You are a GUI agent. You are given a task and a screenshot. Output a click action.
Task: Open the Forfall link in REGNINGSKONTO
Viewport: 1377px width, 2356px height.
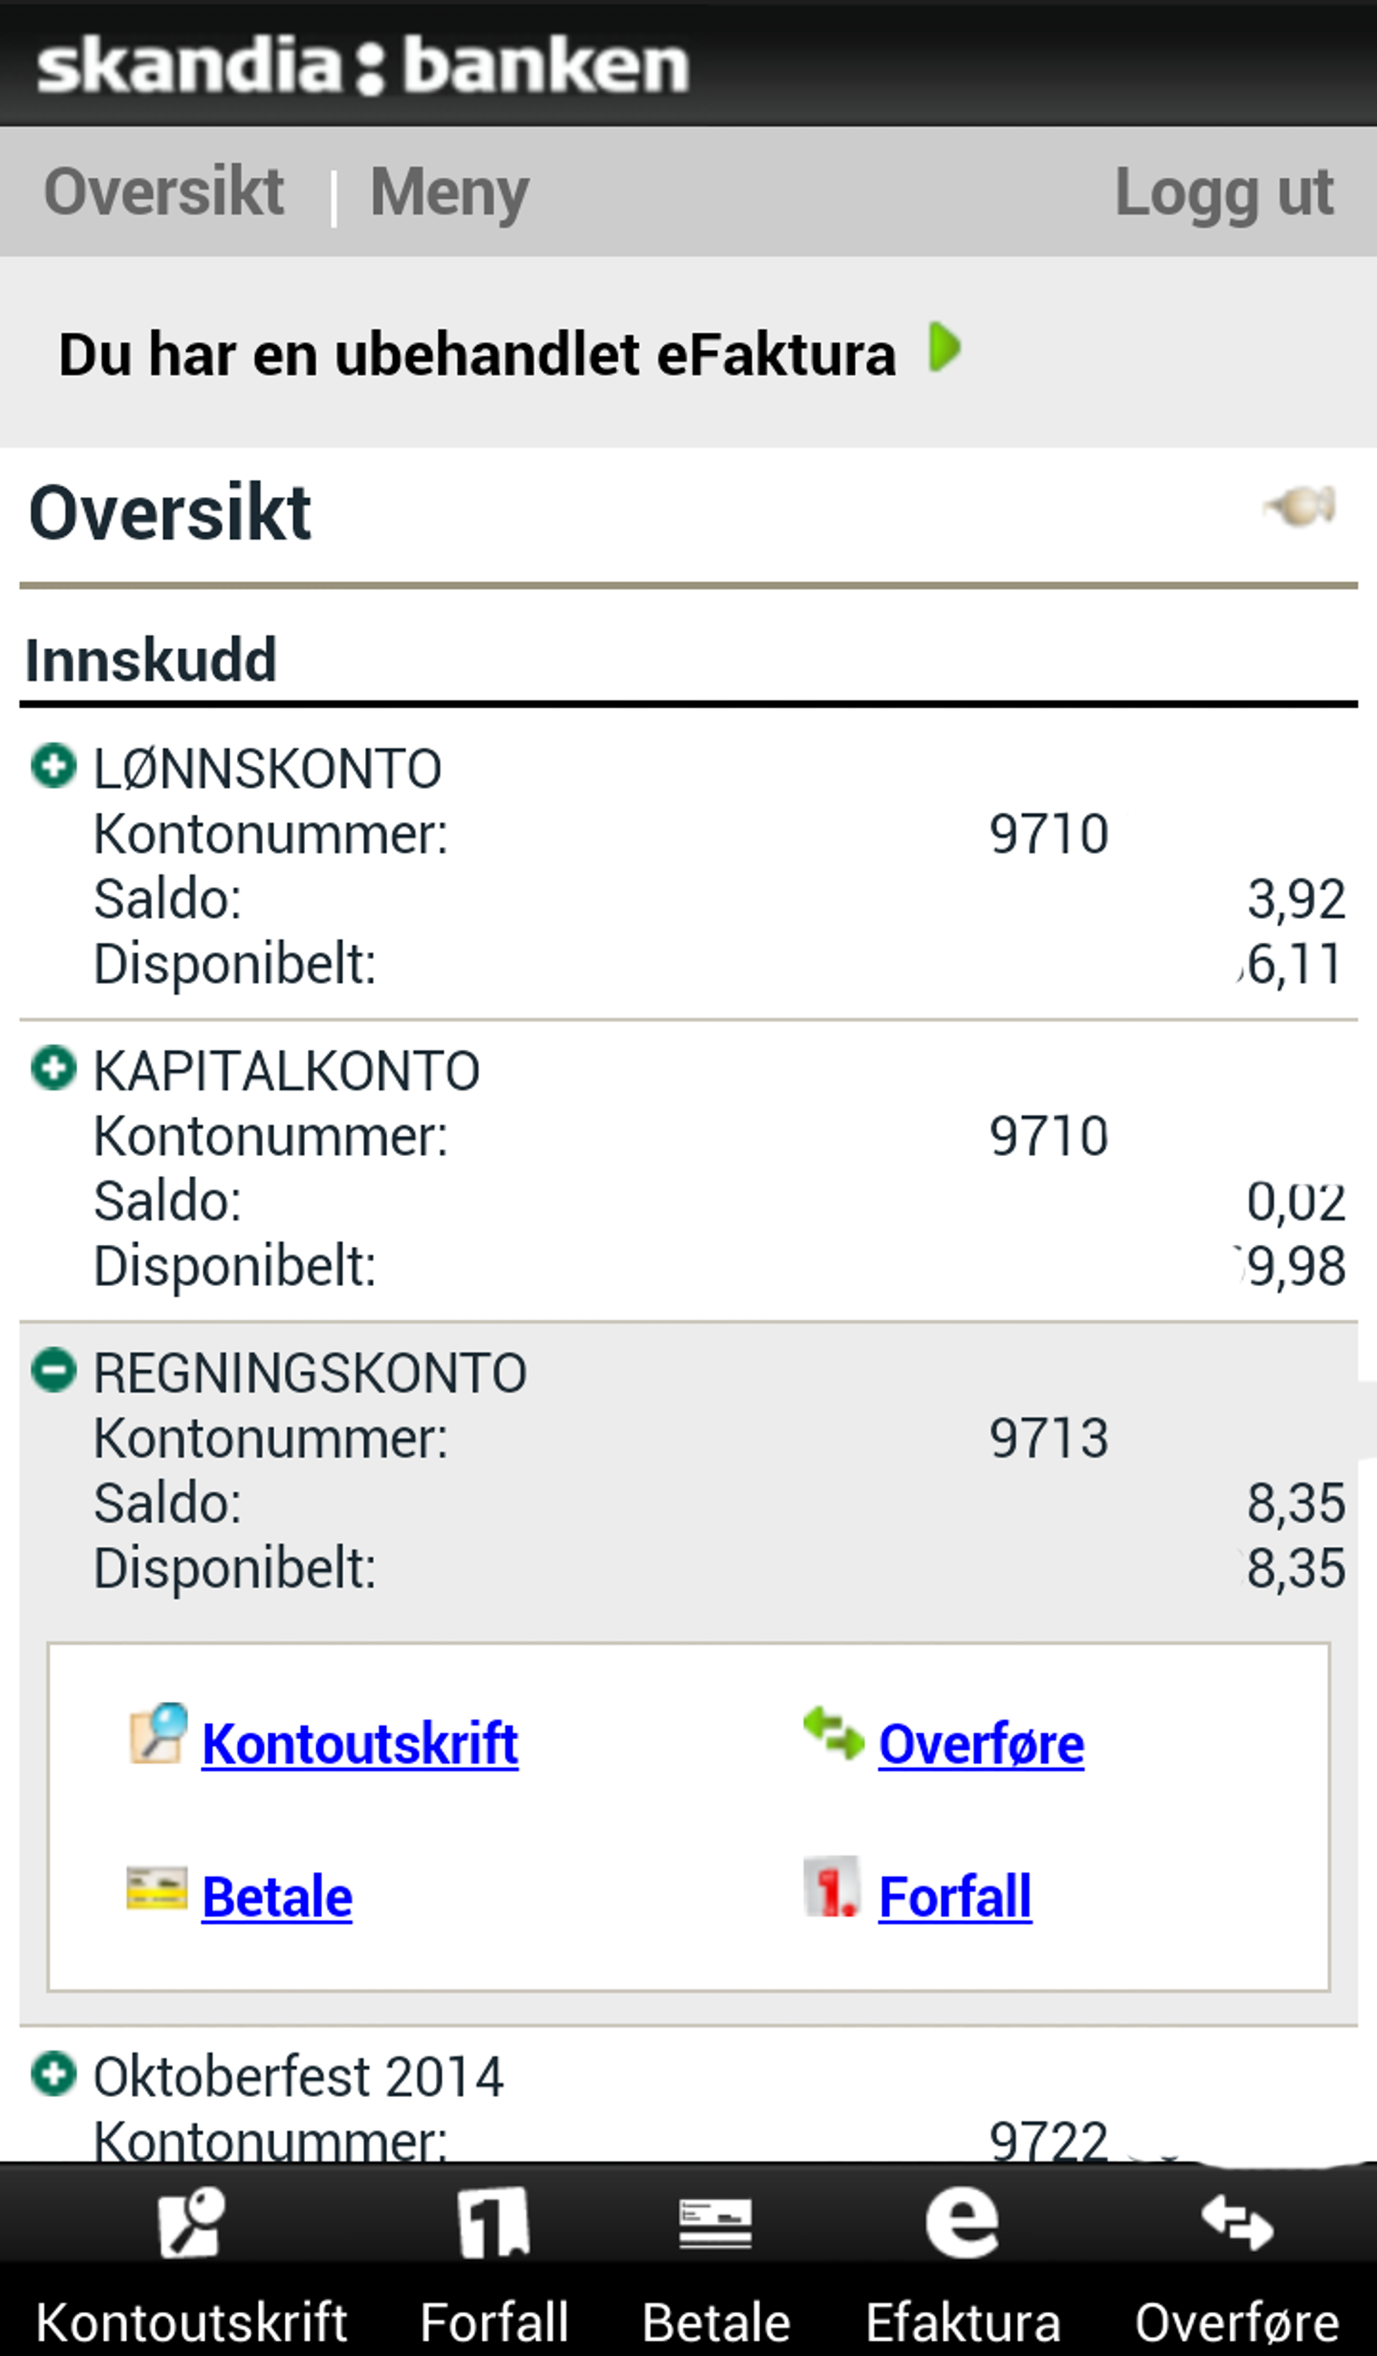(954, 1896)
